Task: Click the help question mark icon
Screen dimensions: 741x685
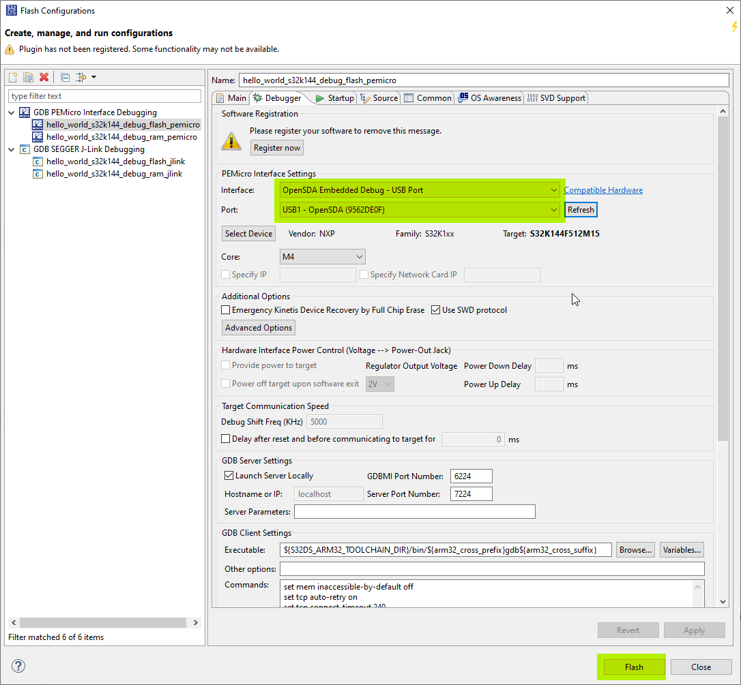Action: pos(18,666)
